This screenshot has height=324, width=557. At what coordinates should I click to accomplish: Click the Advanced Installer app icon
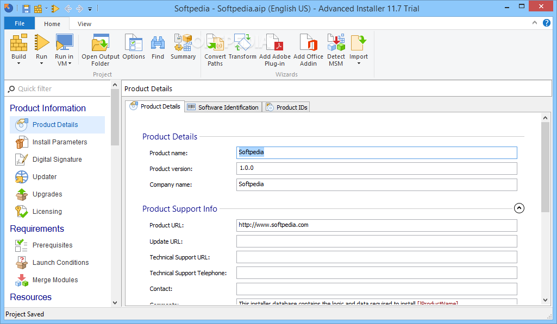coord(9,8)
